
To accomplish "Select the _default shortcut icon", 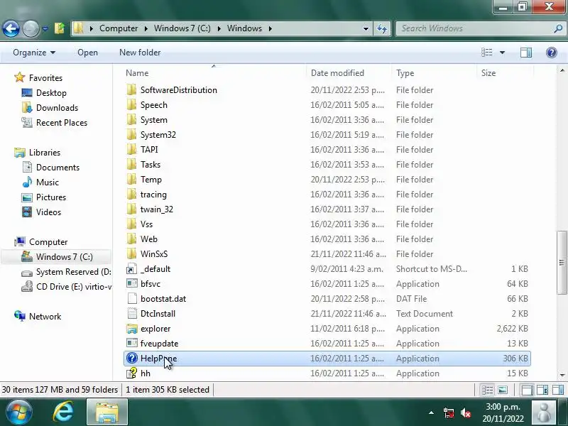I will tap(131, 269).
